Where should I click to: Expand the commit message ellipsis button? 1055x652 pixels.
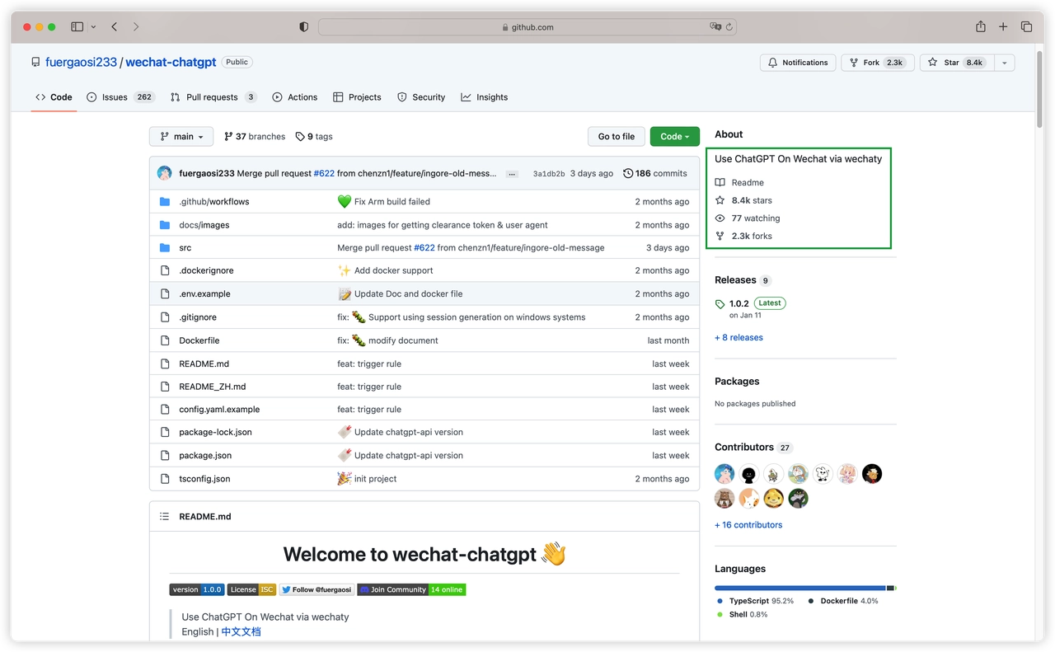tap(512, 174)
